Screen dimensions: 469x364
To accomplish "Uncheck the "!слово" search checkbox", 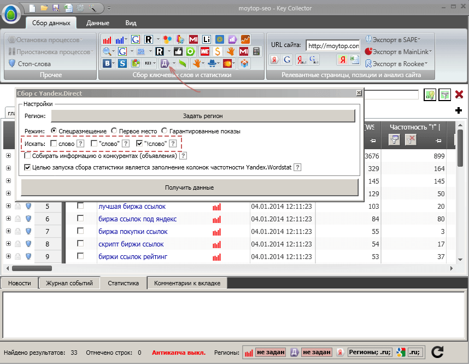I will 139,144.
